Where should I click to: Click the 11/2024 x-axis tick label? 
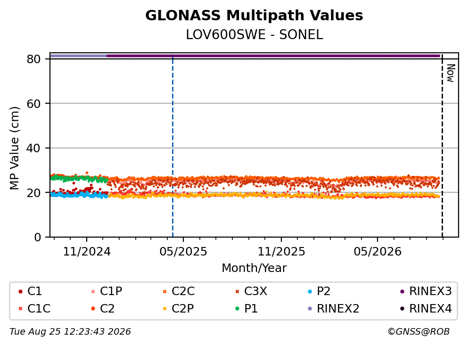[x=87, y=252]
